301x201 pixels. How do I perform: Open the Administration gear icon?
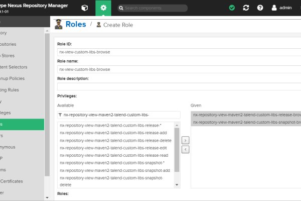(x=103, y=8)
